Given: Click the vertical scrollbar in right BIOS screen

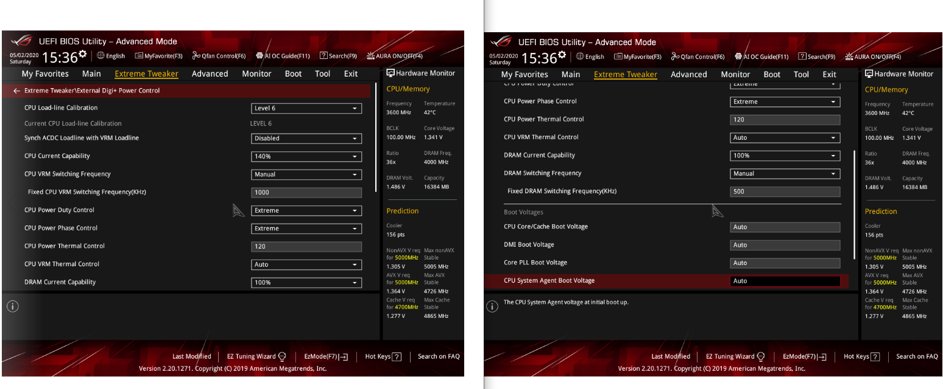Looking at the screenshot, I should 855,204.
